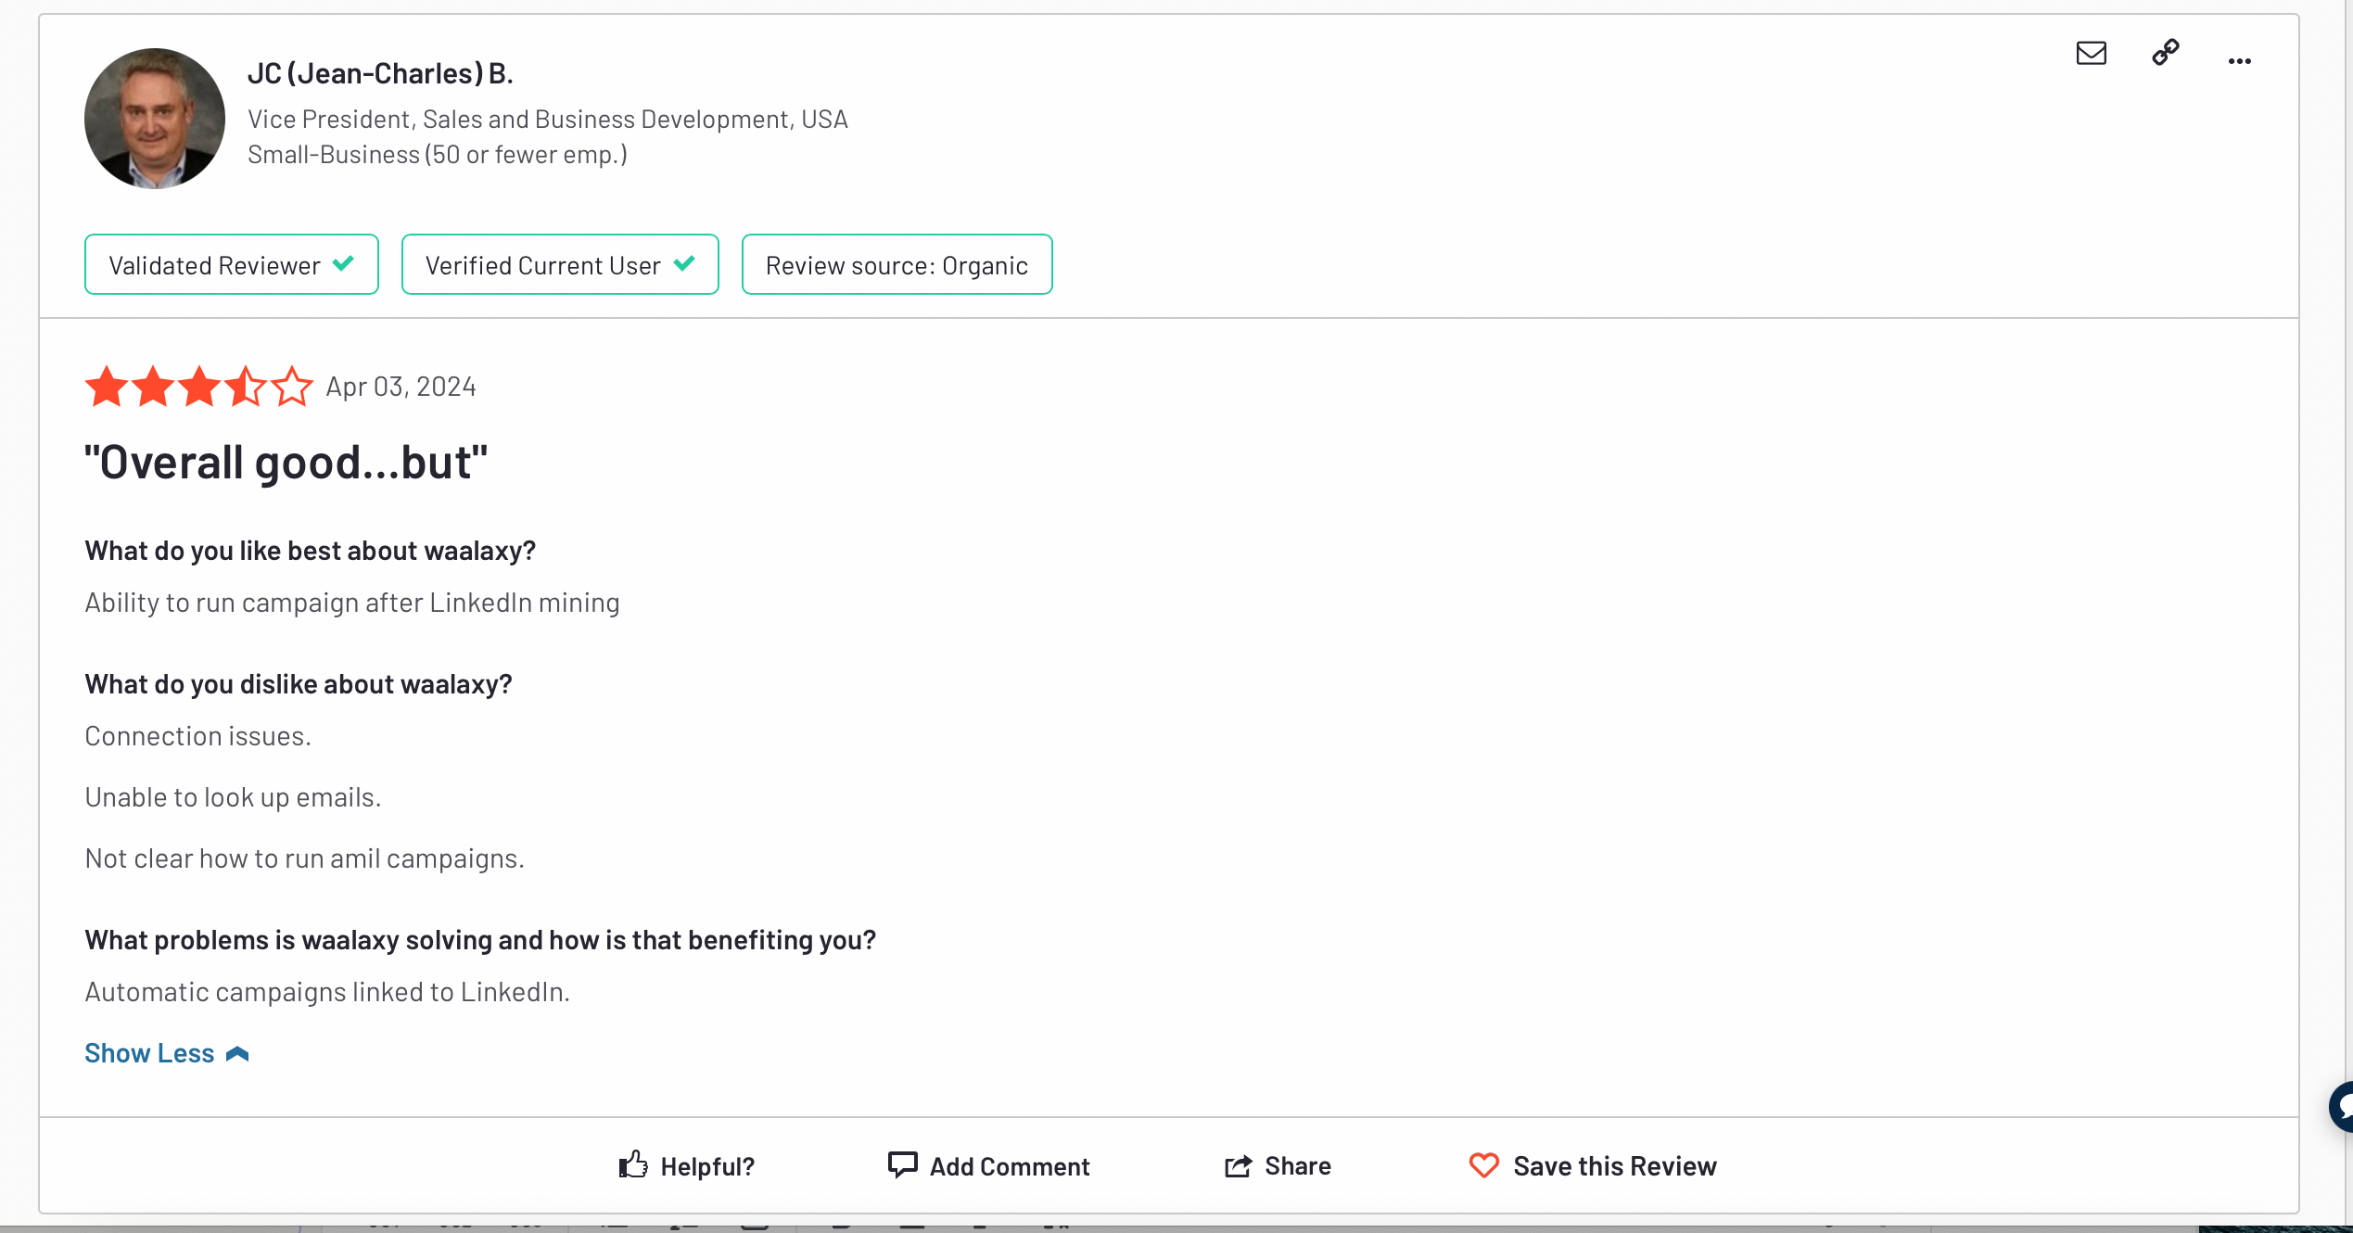This screenshot has width=2353, height=1233.
Task: Click the heart Save icon
Action: tap(1483, 1165)
